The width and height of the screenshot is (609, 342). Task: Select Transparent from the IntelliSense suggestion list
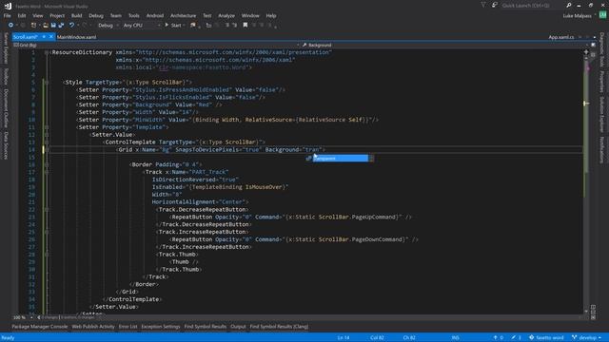pyautogui.click(x=341, y=159)
